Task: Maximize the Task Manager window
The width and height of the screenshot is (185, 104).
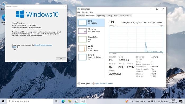Action: pyautogui.click(x=157, y=9)
